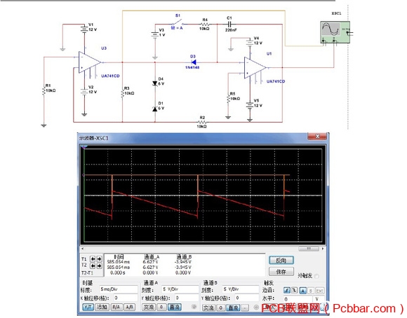This screenshot has width=407, height=318.
Task: Move cursor T1 left with the arrow
Action: coord(93,259)
